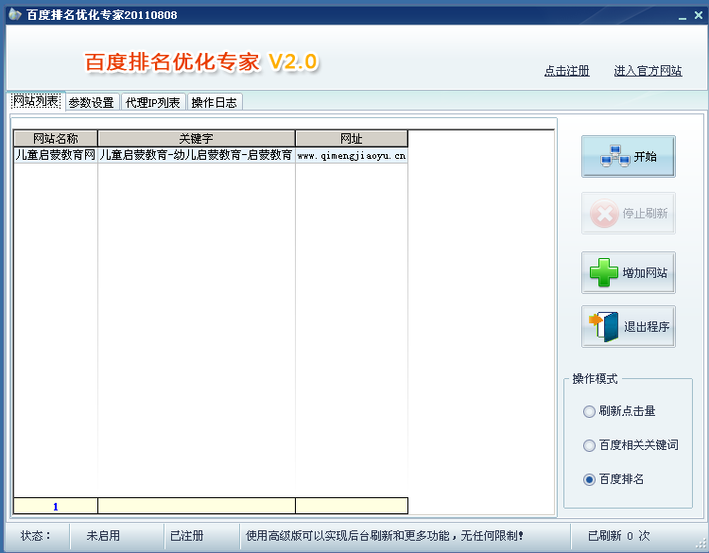This screenshot has width=709, height=553.
Task: Select the 儿童启蒙教育网 site name cell
Action: (56, 155)
